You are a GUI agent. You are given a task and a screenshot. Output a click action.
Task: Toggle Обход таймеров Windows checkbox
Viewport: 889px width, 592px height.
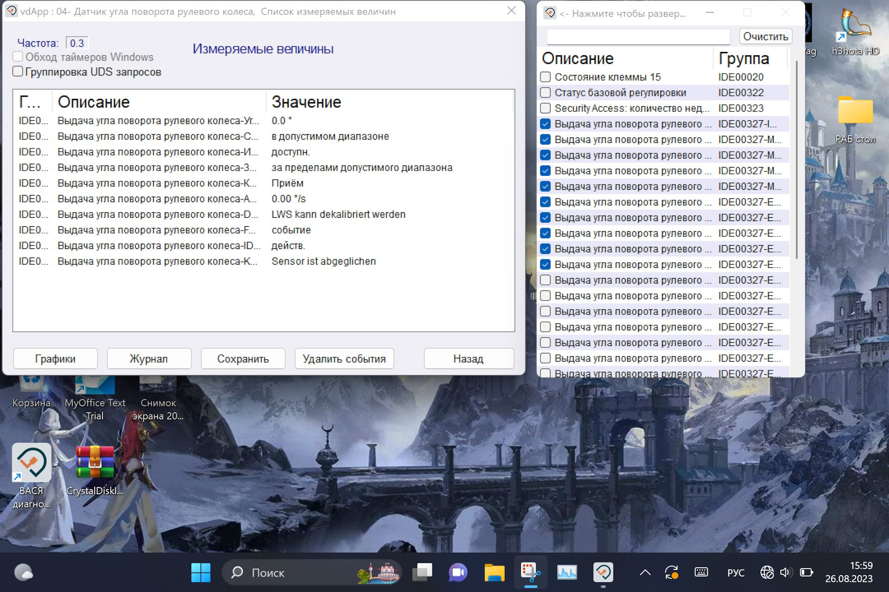18,56
